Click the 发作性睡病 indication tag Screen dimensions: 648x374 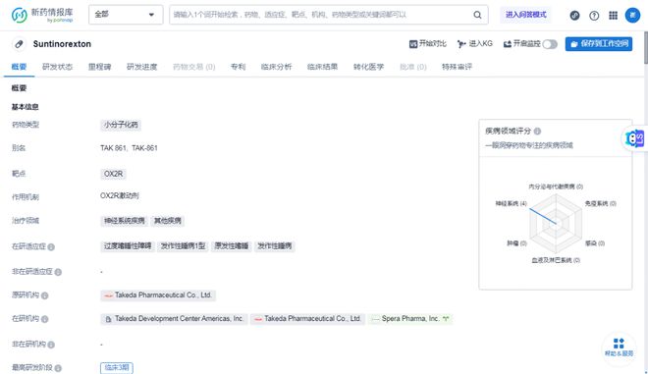coord(274,246)
